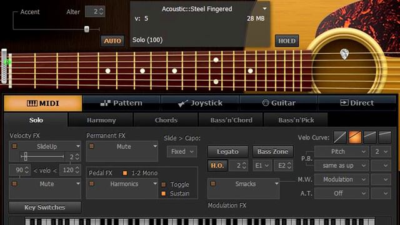Check the Toggle pedal option
This screenshot has height=225, width=400.
[x=164, y=184]
